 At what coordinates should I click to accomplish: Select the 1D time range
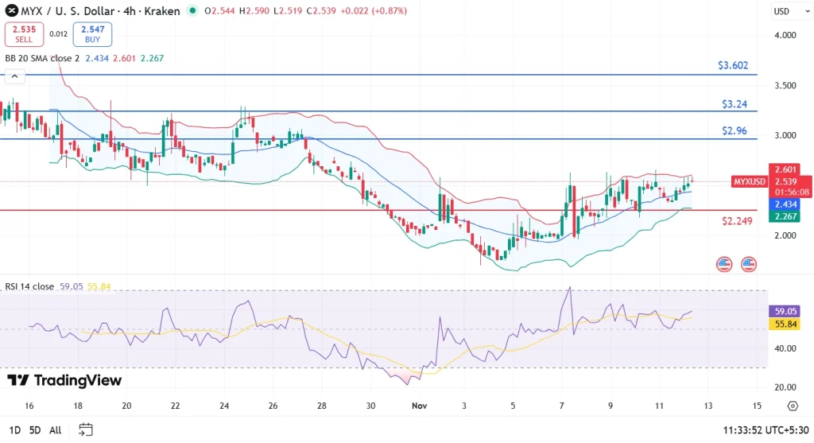pyautogui.click(x=14, y=430)
